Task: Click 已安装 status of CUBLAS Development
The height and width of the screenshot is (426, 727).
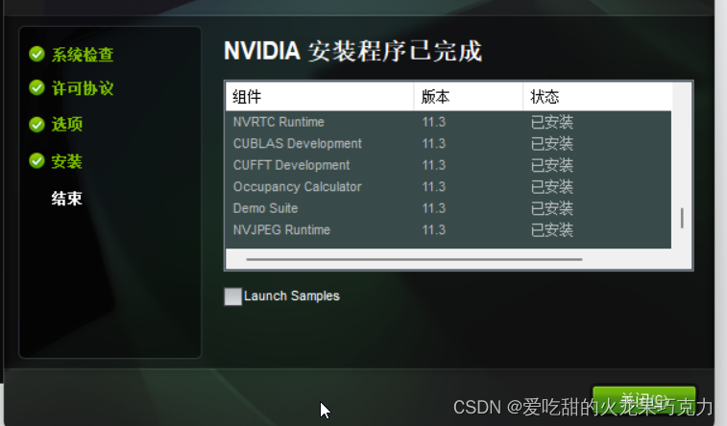Action: tap(552, 144)
